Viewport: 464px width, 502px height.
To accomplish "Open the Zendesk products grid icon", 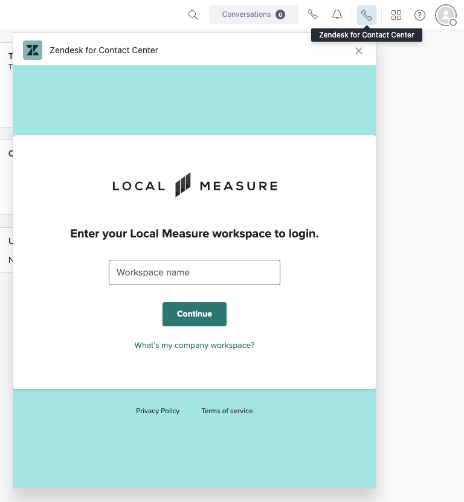I will pos(396,14).
